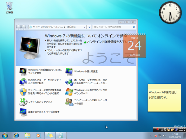Viewport: 186px width, 139px height.
Task: Click the 17:31 taskbar clock
Action: (x=175, y=136)
